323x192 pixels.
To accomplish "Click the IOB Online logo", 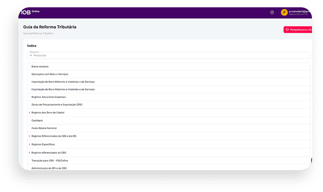I will tap(30, 12).
